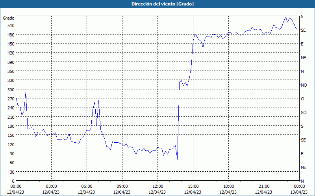This screenshot has width=315, height=196.
Task: Click the 'E' compass label level with 90
Action: click(302, 154)
